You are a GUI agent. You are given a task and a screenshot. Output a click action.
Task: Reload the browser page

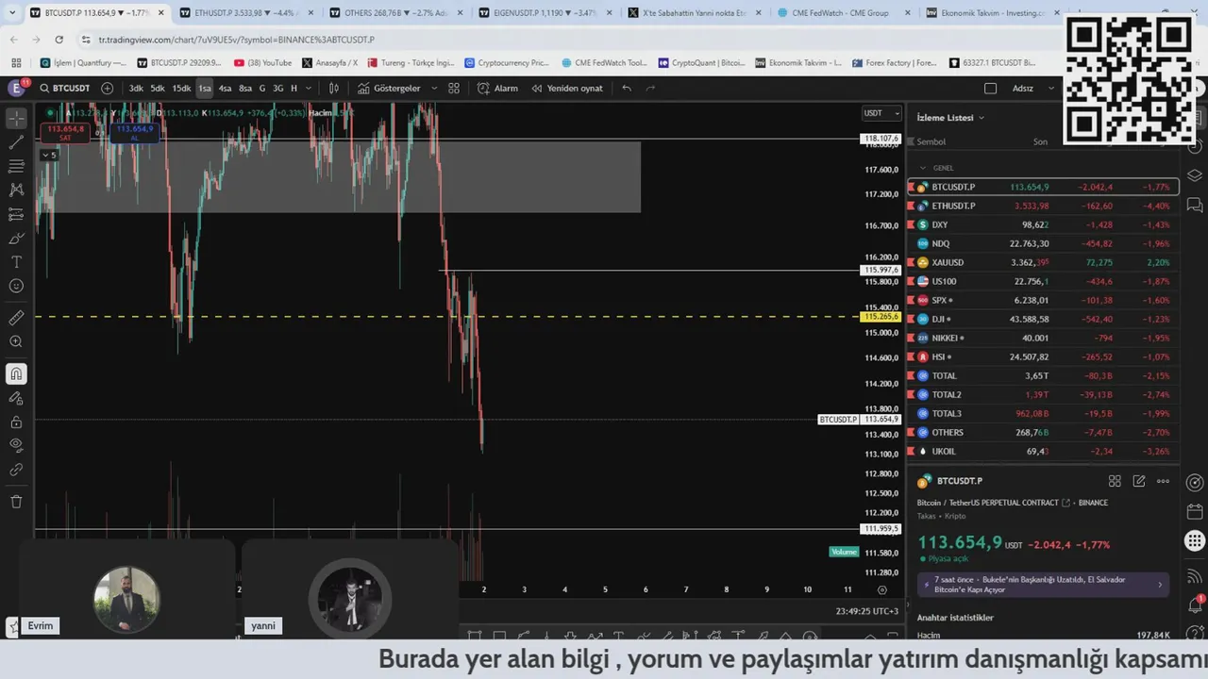[x=59, y=40]
